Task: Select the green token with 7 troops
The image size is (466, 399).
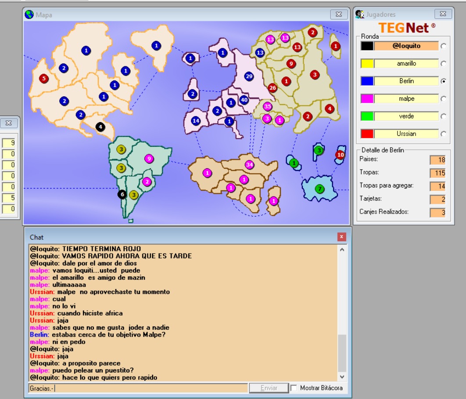Action: [x=320, y=189]
